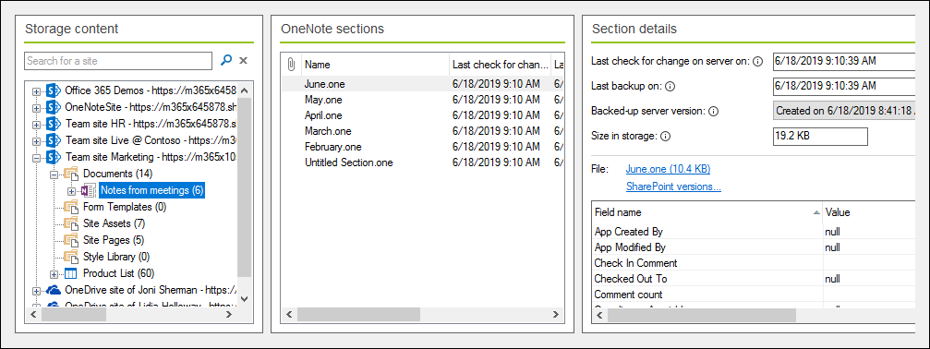Sort fields by Value column header
The width and height of the screenshot is (930, 349).
pos(869,212)
